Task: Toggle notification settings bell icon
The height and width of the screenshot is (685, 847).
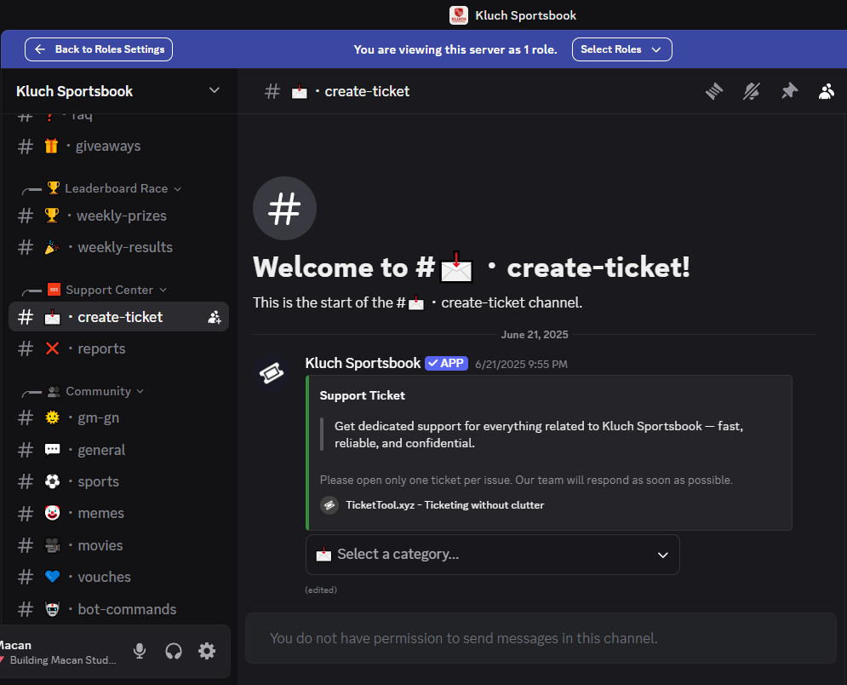Action: (752, 91)
